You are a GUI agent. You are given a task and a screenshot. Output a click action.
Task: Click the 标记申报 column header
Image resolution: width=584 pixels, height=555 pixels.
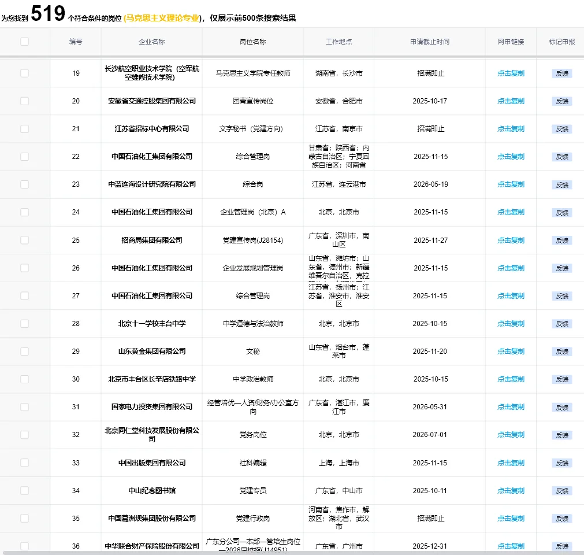pos(562,42)
